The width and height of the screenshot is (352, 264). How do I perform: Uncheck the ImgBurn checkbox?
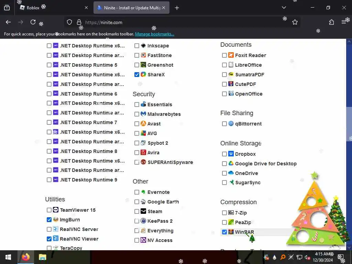(49, 220)
